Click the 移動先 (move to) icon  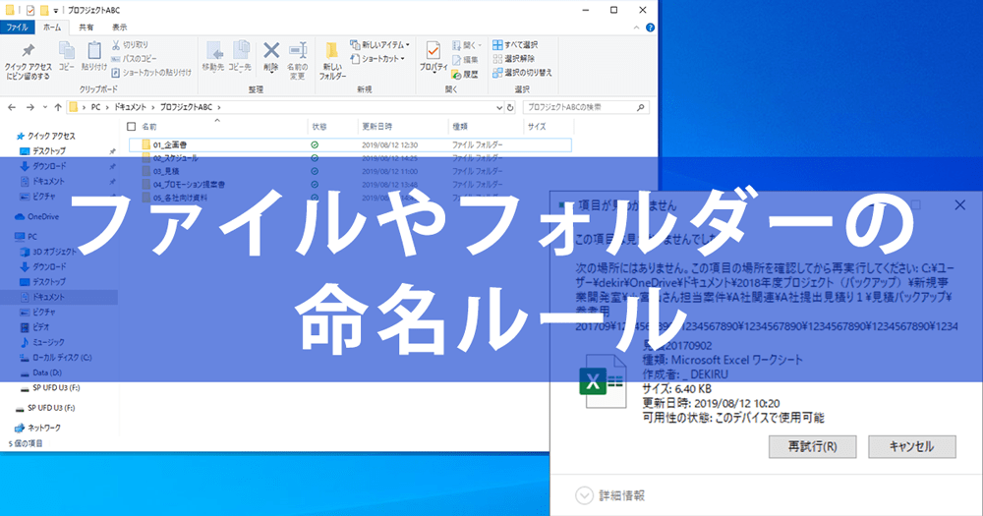213,56
